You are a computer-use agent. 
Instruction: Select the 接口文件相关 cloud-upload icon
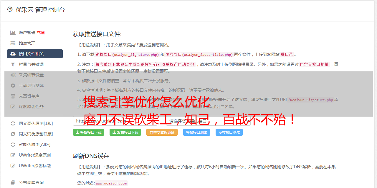[x=13, y=54]
